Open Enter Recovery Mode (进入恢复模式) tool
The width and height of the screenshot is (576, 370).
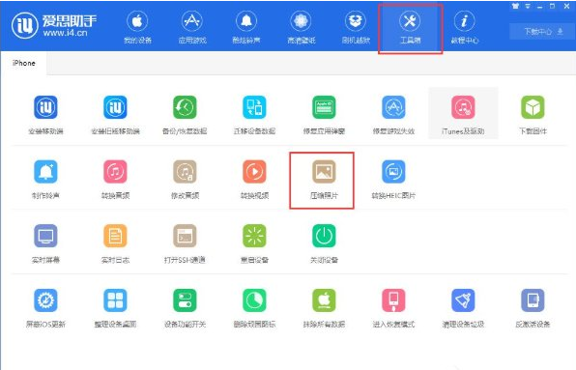click(393, 308)
